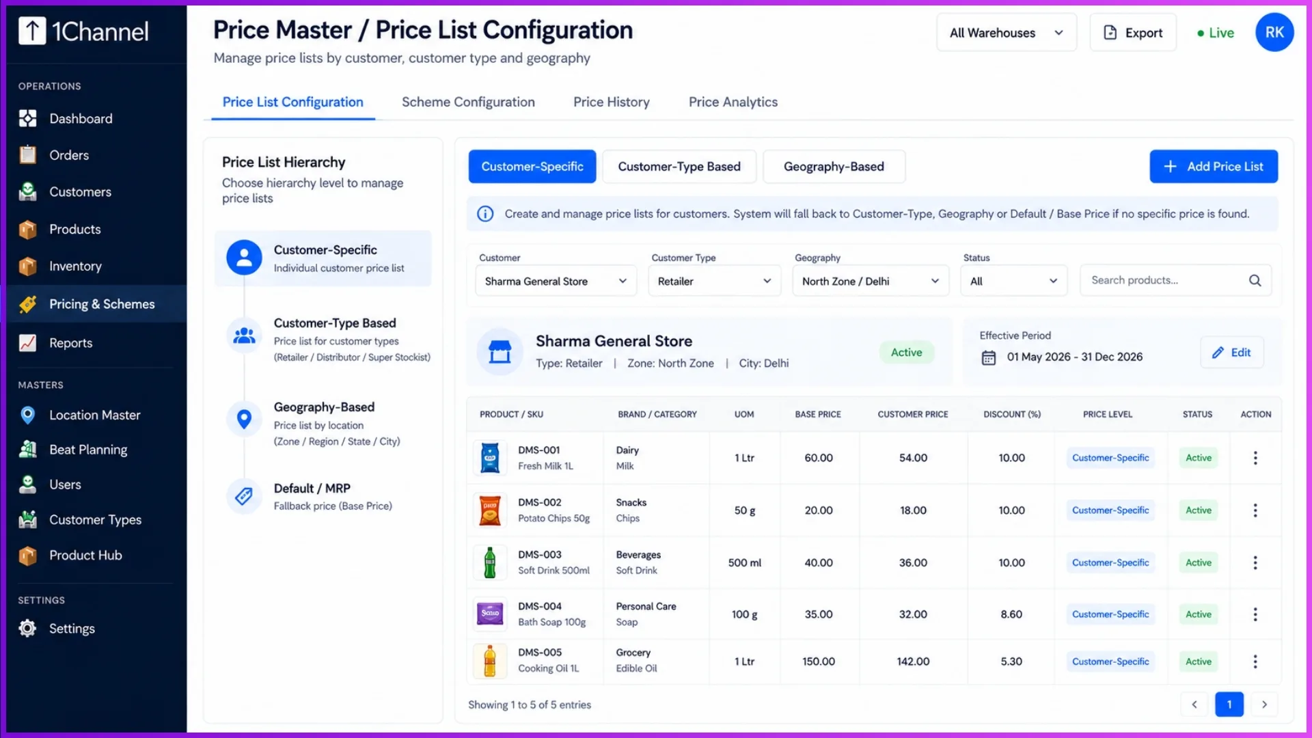Screen dimensions: 1312x738
Task: Open the Users master
Action: [x=65, y=484]
